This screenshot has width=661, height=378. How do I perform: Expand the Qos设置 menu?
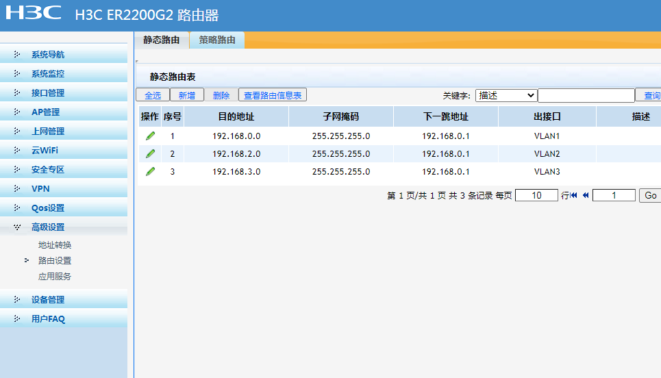(64, 207)
